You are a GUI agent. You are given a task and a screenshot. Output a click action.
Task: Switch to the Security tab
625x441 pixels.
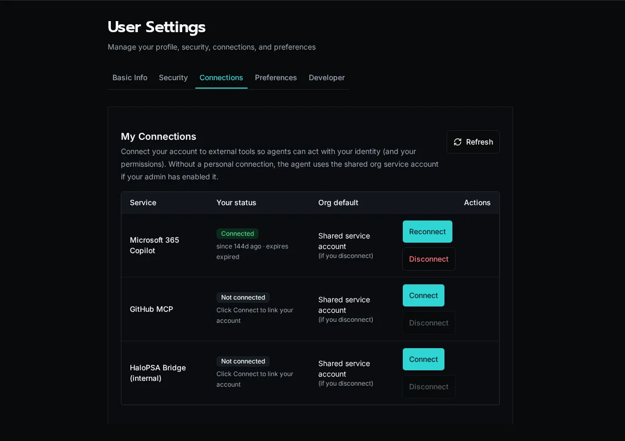[x=173, y=78]
